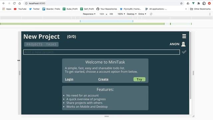This screenshot has width=213, height=120.
Task: Open the Other Bookmarks folder
Action: click(200, 9)
